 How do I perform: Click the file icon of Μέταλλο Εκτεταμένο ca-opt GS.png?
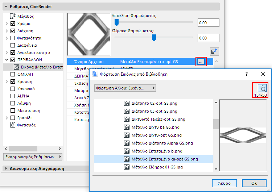(x=127, y=159)
